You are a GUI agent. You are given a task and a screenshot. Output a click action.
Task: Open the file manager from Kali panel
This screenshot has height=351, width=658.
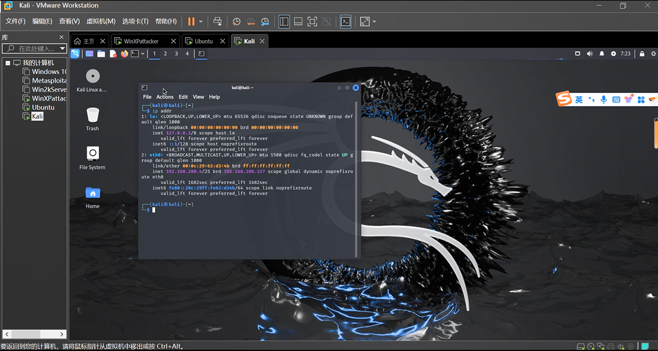click(x=101, y=53)
